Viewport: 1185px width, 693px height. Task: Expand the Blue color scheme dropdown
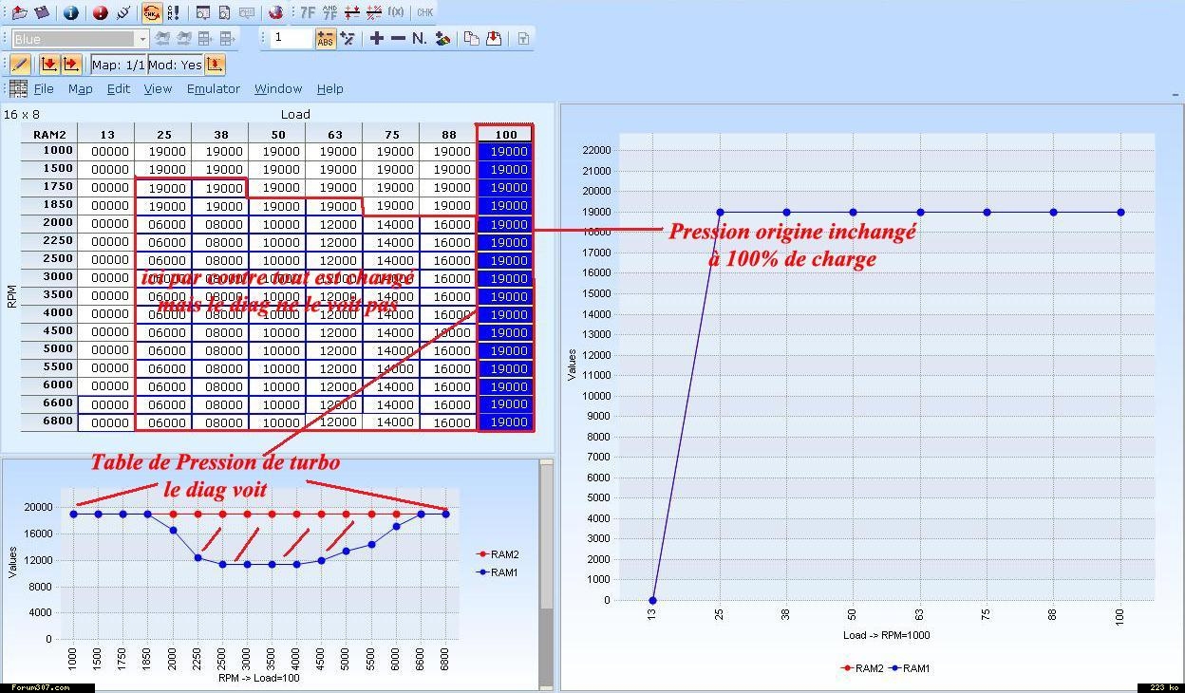(142, 39)
